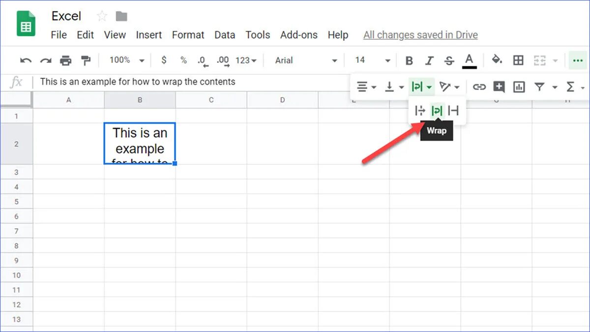This screenshot has height=332, width=590.
Task: Select the Paint format roller icon
Action: pos(86,60)
